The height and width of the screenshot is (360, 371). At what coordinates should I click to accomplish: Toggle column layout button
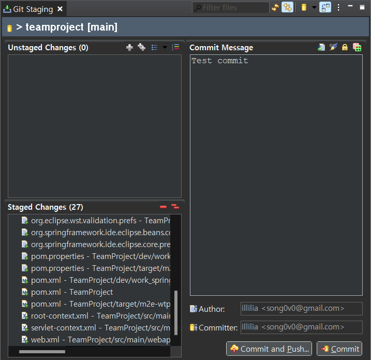point(325,7)
